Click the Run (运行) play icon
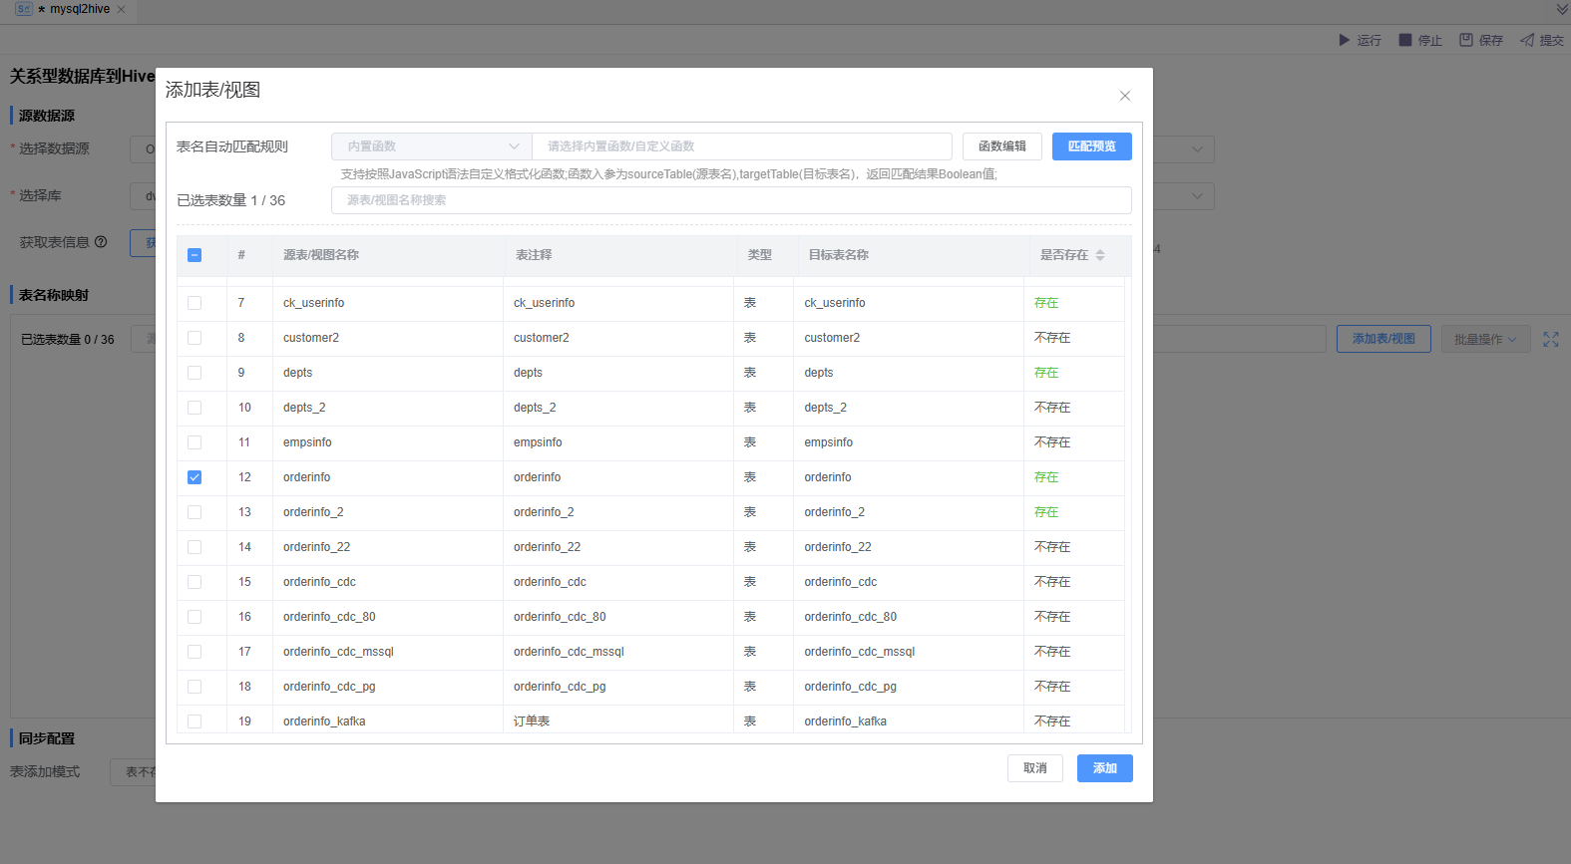Image resolution: width=1571 pixels, height=864 pixels. pos(1344,40)
